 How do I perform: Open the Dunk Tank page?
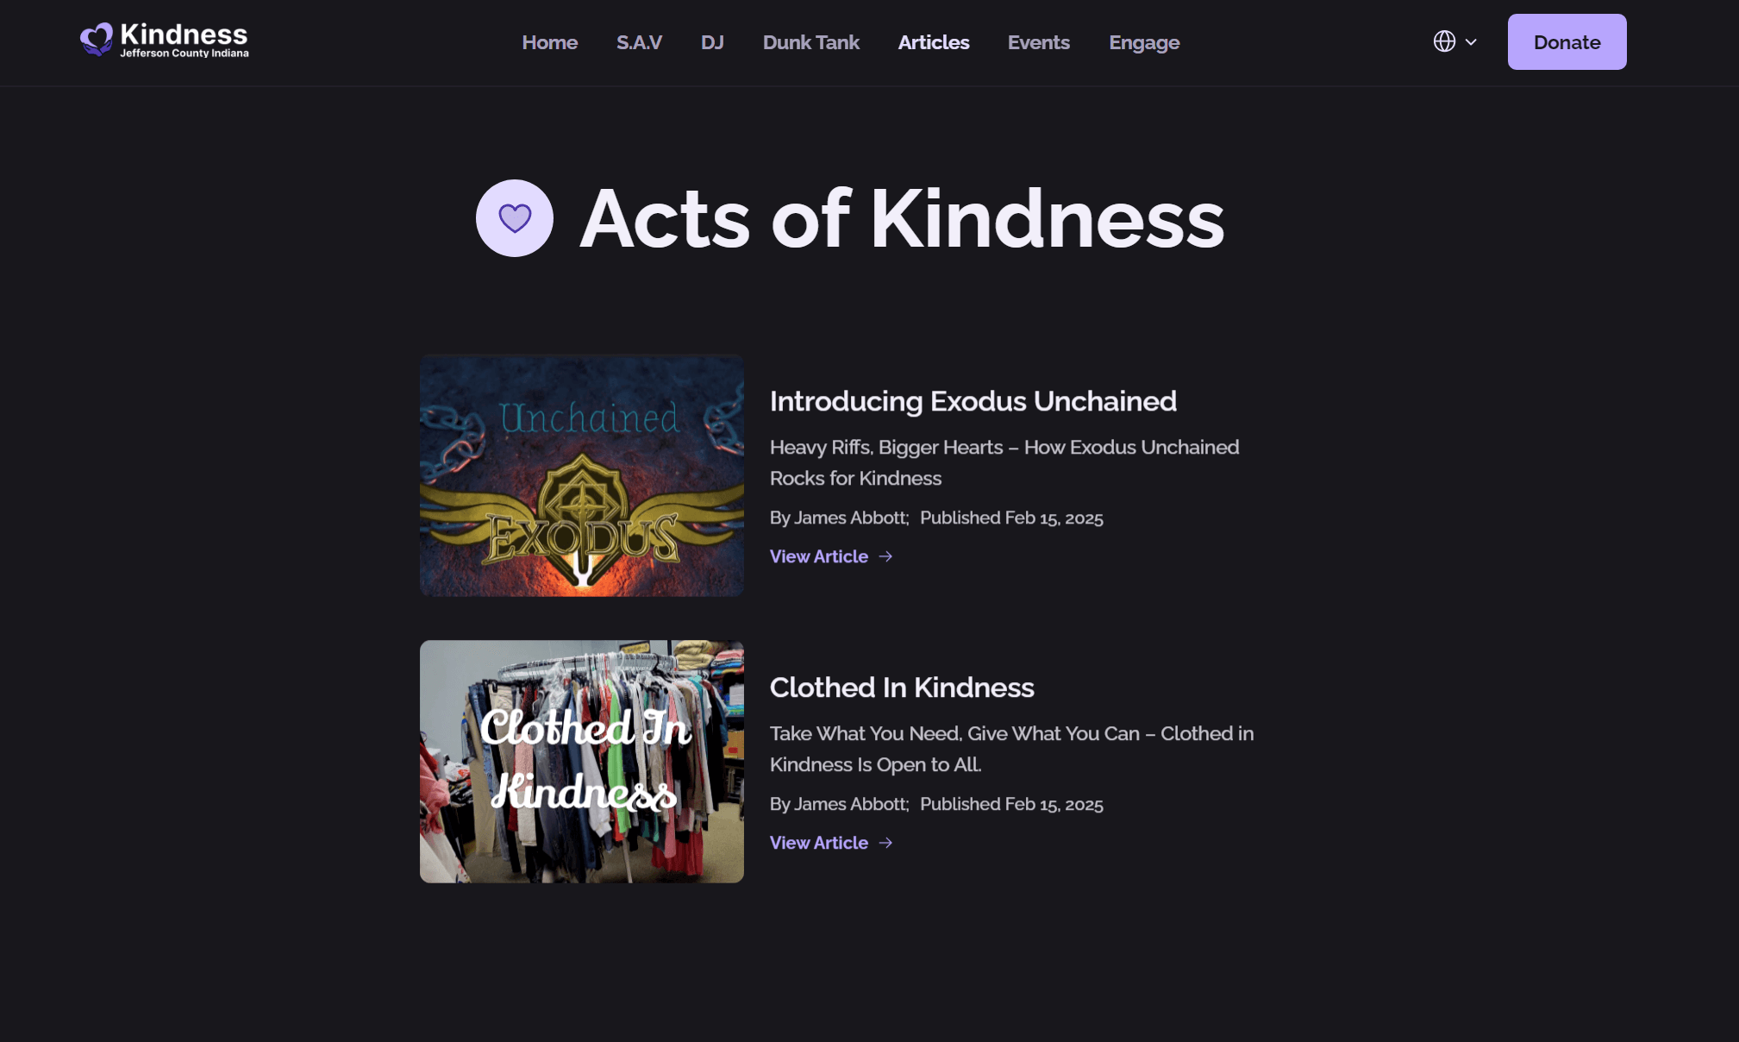(810, 42)
